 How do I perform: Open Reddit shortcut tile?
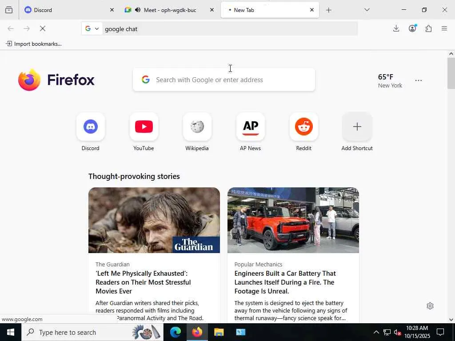304,127
